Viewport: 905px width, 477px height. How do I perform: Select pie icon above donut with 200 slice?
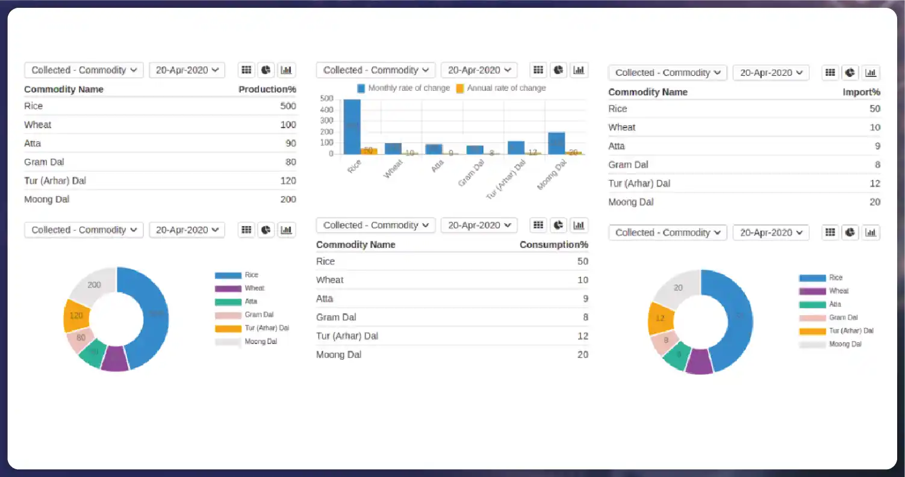(266, 230)
